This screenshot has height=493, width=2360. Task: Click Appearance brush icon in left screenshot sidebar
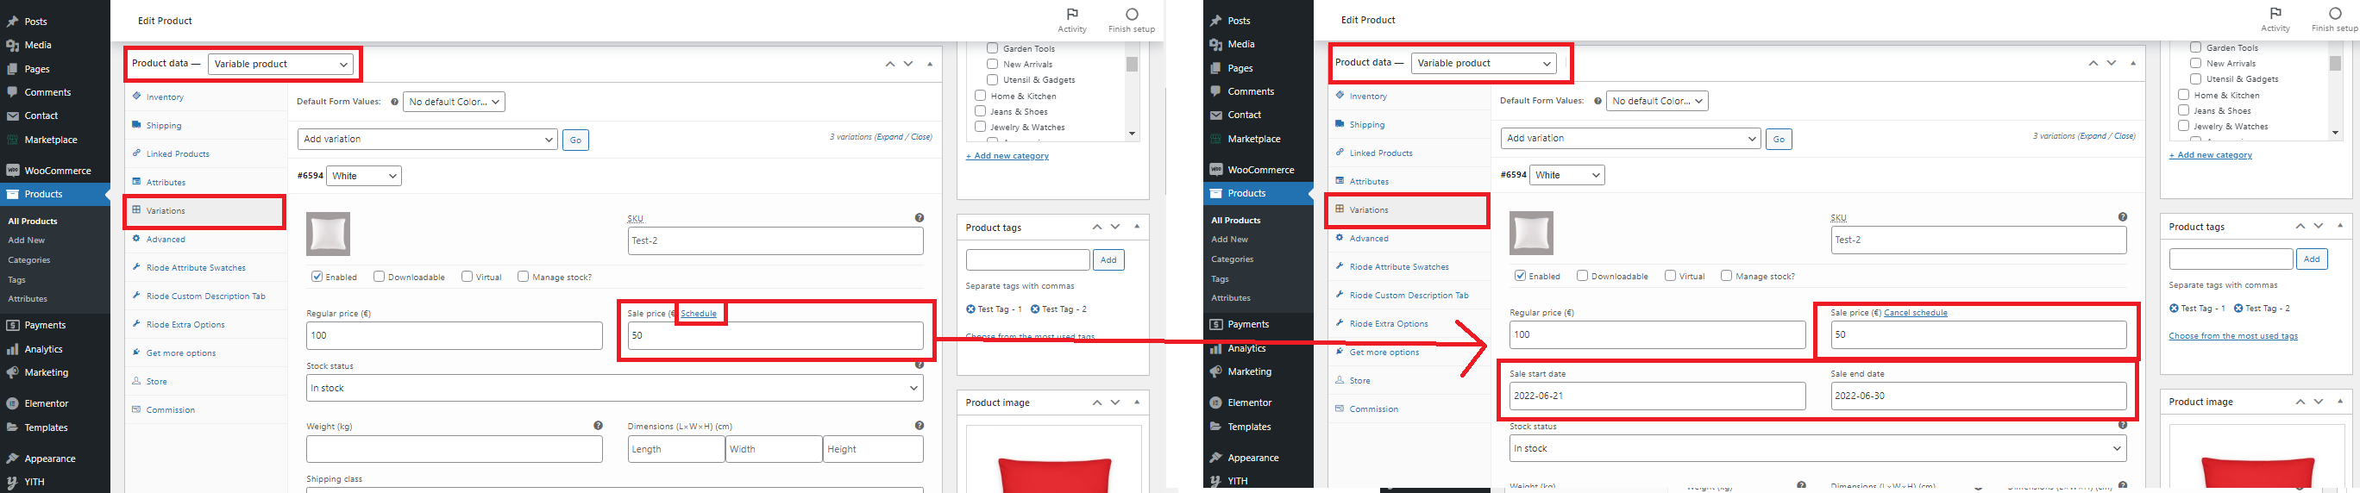(13, 459)
